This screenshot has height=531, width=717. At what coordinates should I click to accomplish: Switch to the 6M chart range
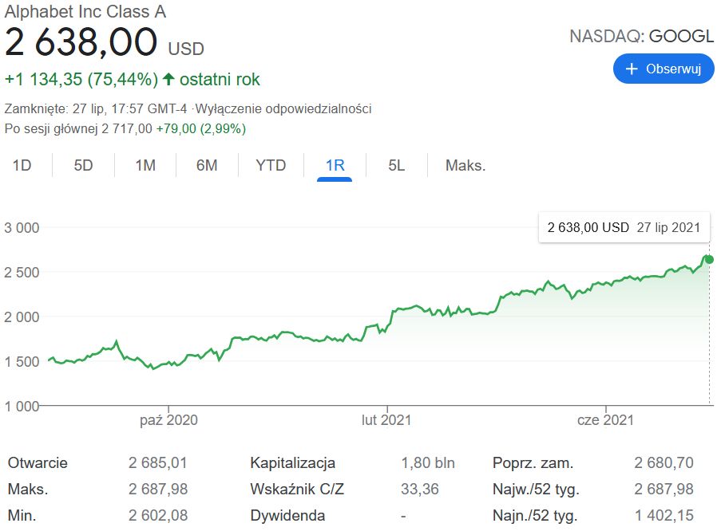pyautogui.click(x=207, y=166)
